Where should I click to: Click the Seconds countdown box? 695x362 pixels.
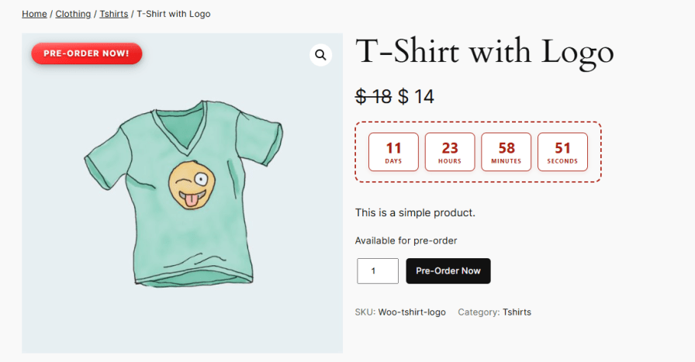(562, 152)
